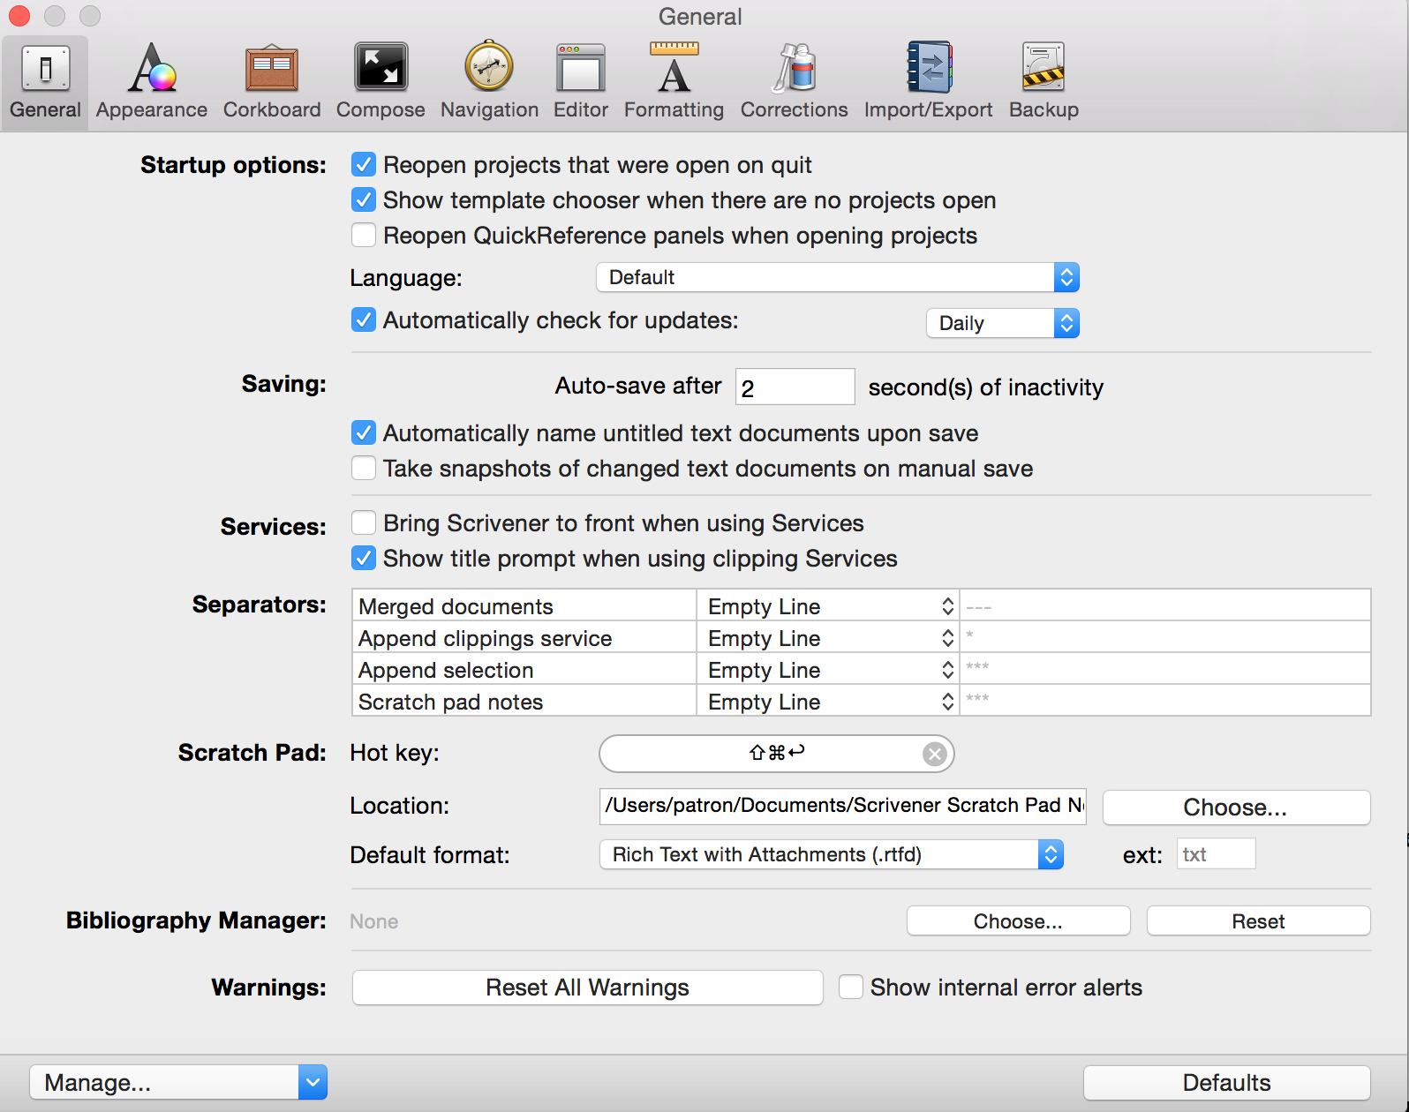Go to Formatting preferences
Screen dimensions: 1409x1112
[674, 81]
